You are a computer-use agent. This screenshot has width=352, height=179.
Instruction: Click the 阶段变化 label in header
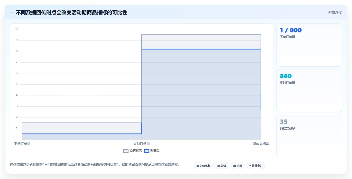(x=335, y=12)
